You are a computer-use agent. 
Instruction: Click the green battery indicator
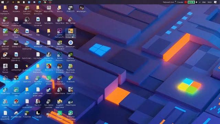(x=191, y=2)
